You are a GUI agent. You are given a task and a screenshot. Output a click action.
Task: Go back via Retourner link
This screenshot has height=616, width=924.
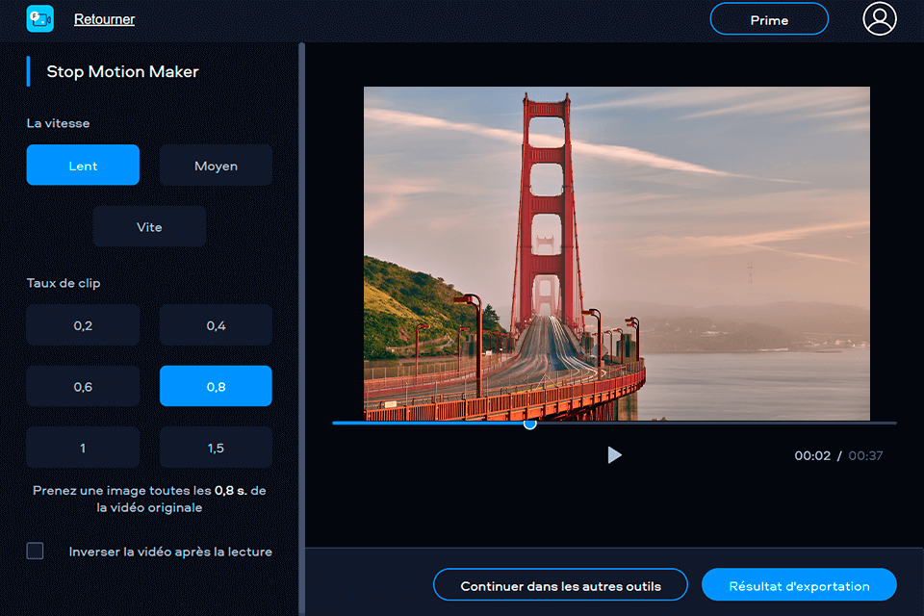104,19
